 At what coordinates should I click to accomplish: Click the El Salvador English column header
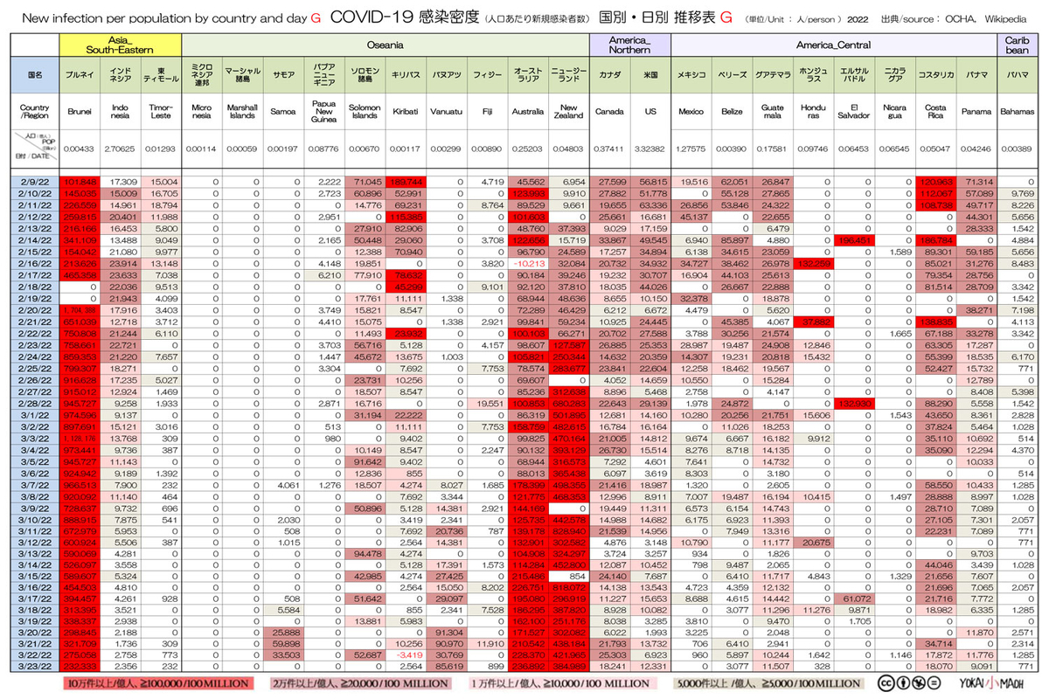coord(853,112)
